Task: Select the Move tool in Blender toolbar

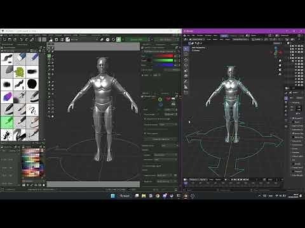Action: point(186,60)
